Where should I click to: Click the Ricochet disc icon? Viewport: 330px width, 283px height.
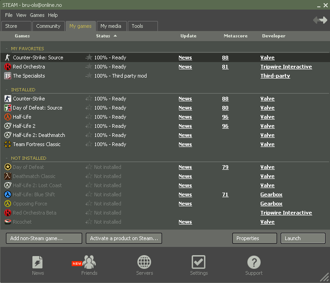click(x=8, y=222)
